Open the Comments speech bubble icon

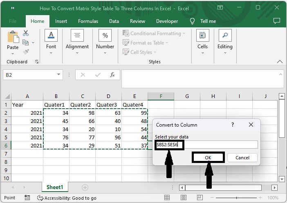point(277,21)
